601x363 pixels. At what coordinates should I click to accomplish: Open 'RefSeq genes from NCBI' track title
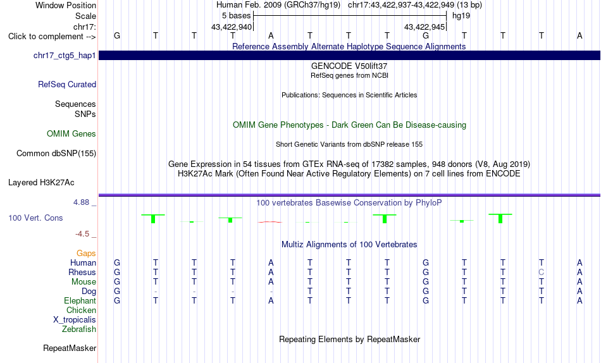tap(349, 75)
